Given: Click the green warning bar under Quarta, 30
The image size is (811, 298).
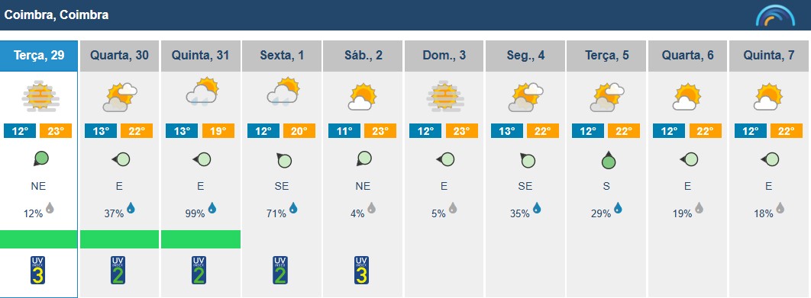Looking at the screenshot, I should [119, 239].
